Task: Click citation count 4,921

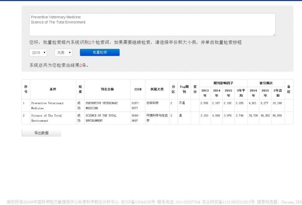Action: (x=253, y=103)
